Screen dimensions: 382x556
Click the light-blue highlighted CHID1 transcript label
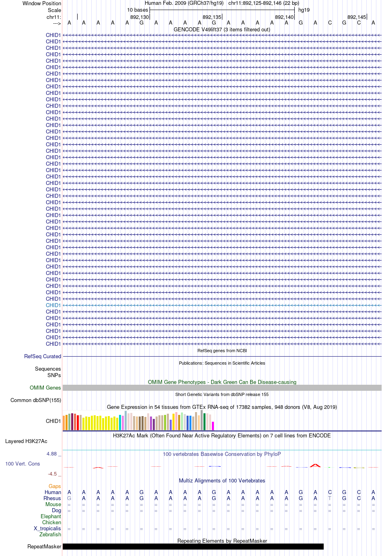[53, 305]
